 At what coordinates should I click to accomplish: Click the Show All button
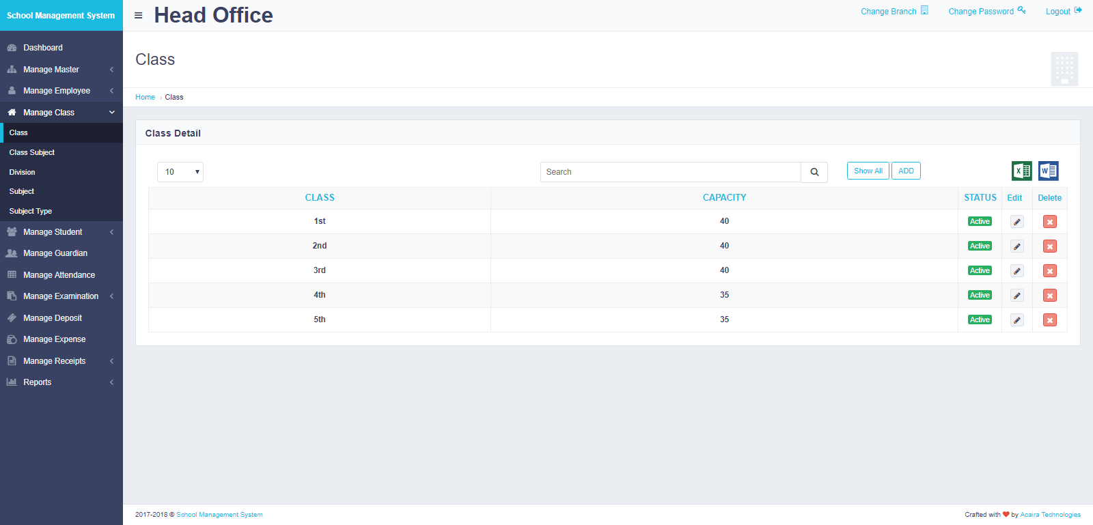868,171
